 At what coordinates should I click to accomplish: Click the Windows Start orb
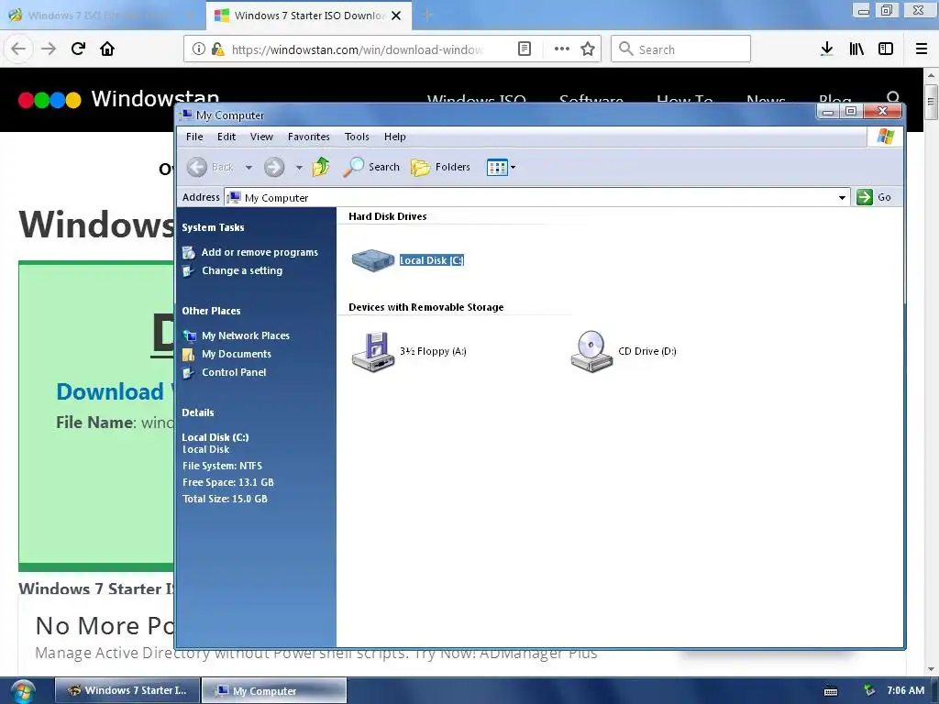tap(22, 691)
